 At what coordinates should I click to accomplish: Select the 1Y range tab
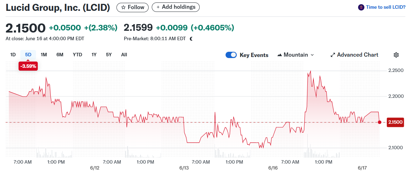click(94, 55)
